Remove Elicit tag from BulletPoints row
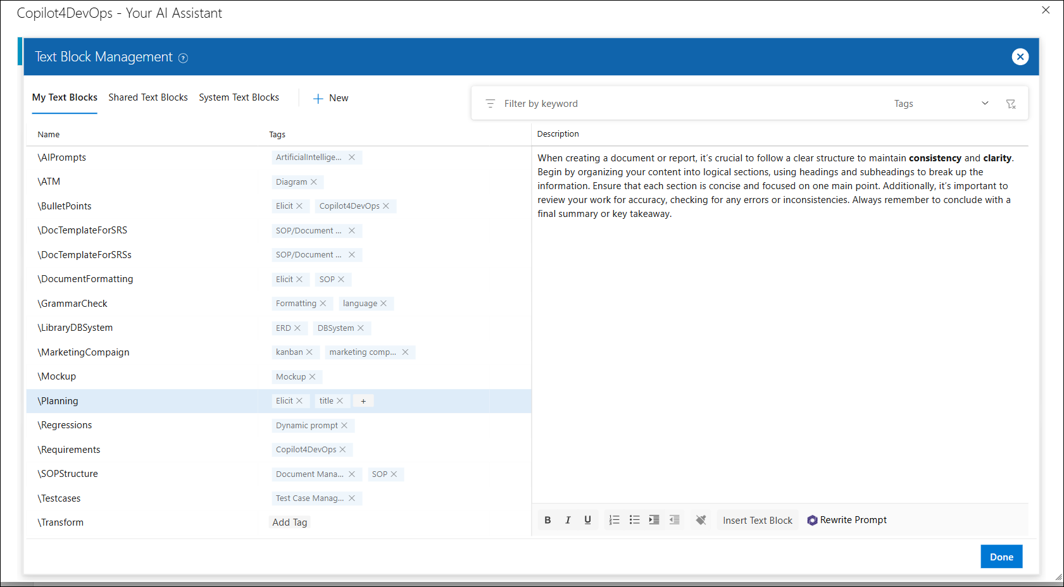1064x587 pixels. tap(299, 206)
